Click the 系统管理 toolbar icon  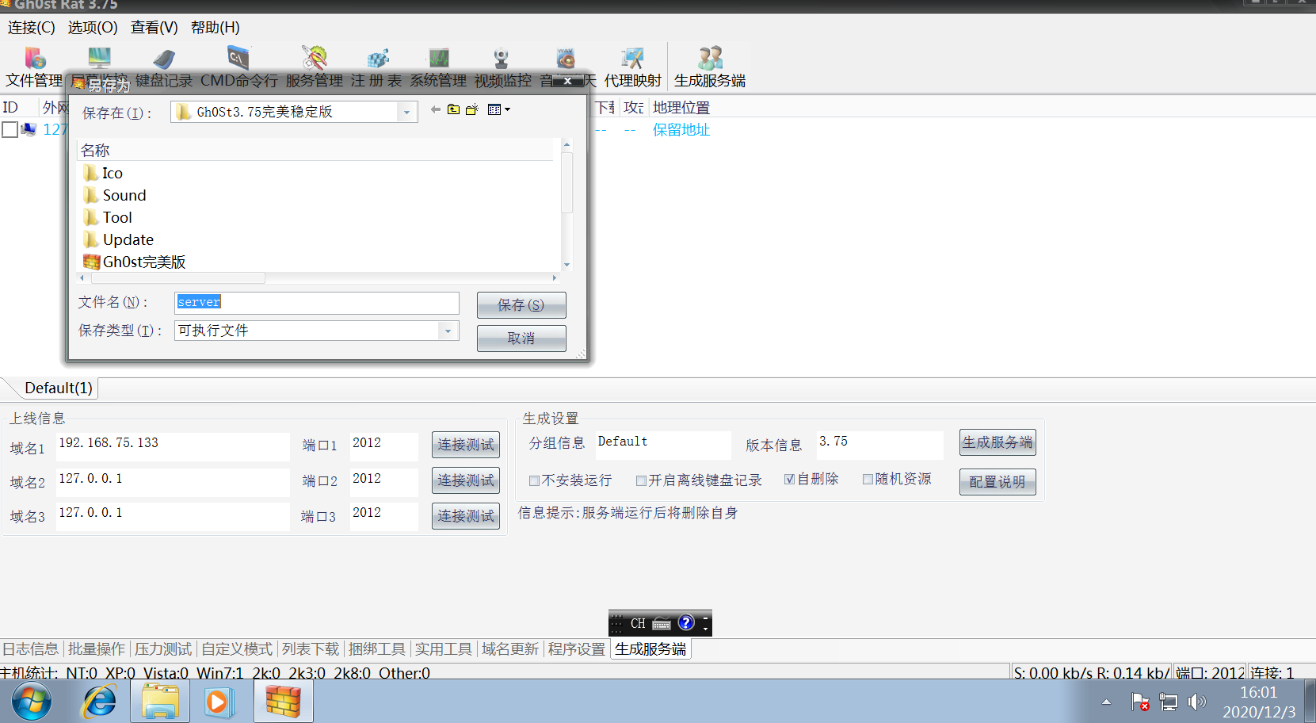tap(438, 67)
